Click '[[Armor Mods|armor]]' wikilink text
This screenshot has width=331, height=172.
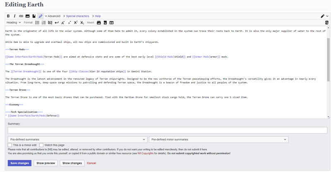coord(206,57)
